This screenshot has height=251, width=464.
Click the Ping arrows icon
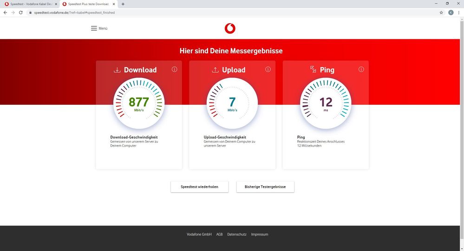313,69
